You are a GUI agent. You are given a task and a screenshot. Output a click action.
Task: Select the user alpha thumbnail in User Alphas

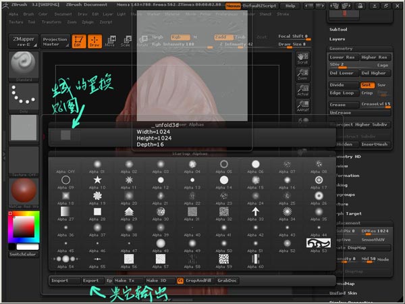coord(65,135)
